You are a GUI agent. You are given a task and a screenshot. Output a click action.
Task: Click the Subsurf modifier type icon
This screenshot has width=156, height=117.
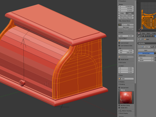tap(142, 47)
